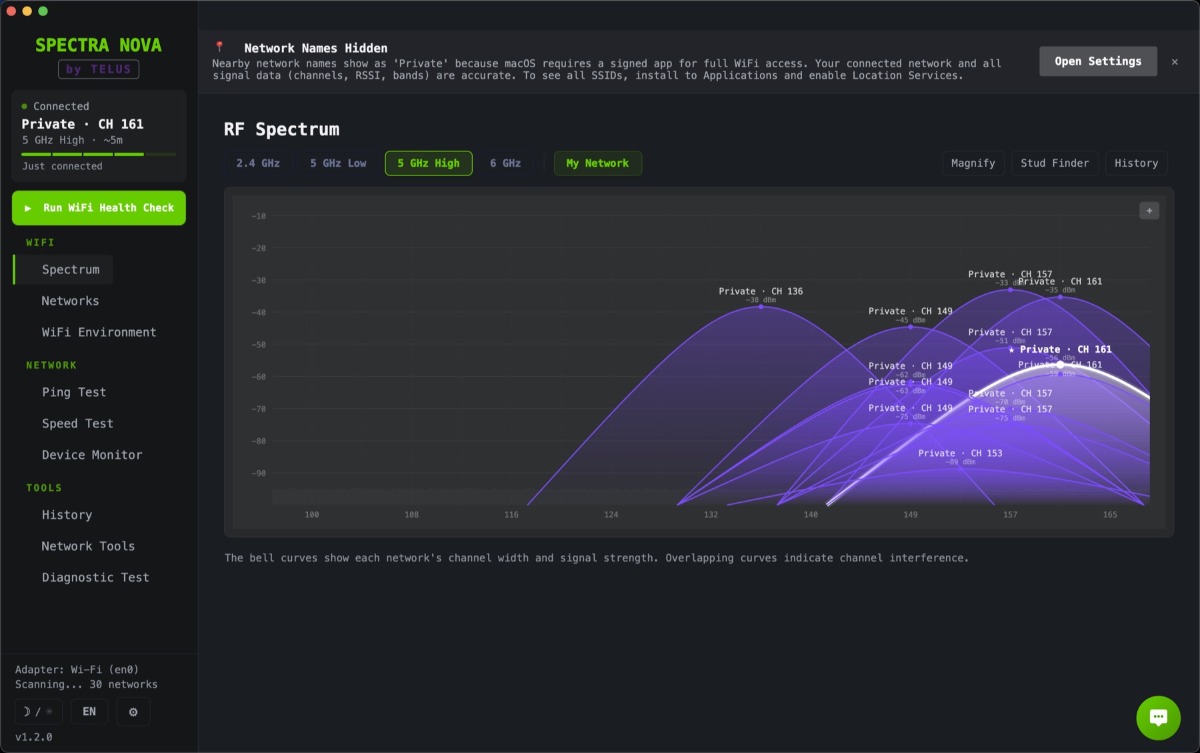The image size is (1200, 753).
Task: Open History in the Tools section
Action: click(x=67, y=515)
